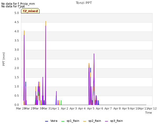The image size is (168, 126).
Task: Toggle the Vaira legend entry
Action: (x=51, y=121)
